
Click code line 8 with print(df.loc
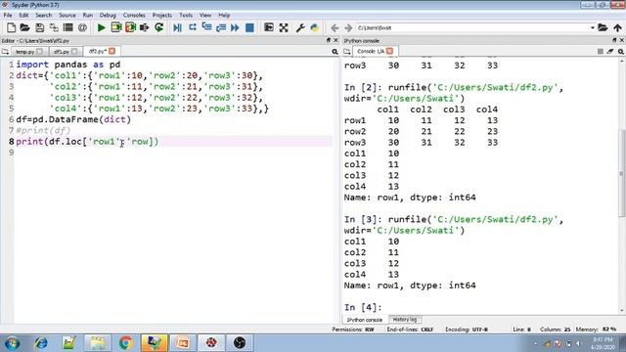pos(87,141)
